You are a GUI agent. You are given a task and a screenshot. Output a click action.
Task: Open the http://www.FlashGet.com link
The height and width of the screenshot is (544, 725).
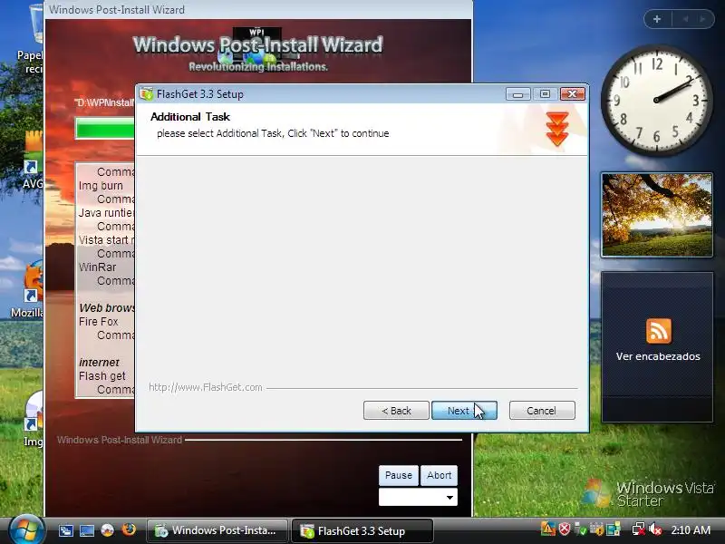[206, 387]
